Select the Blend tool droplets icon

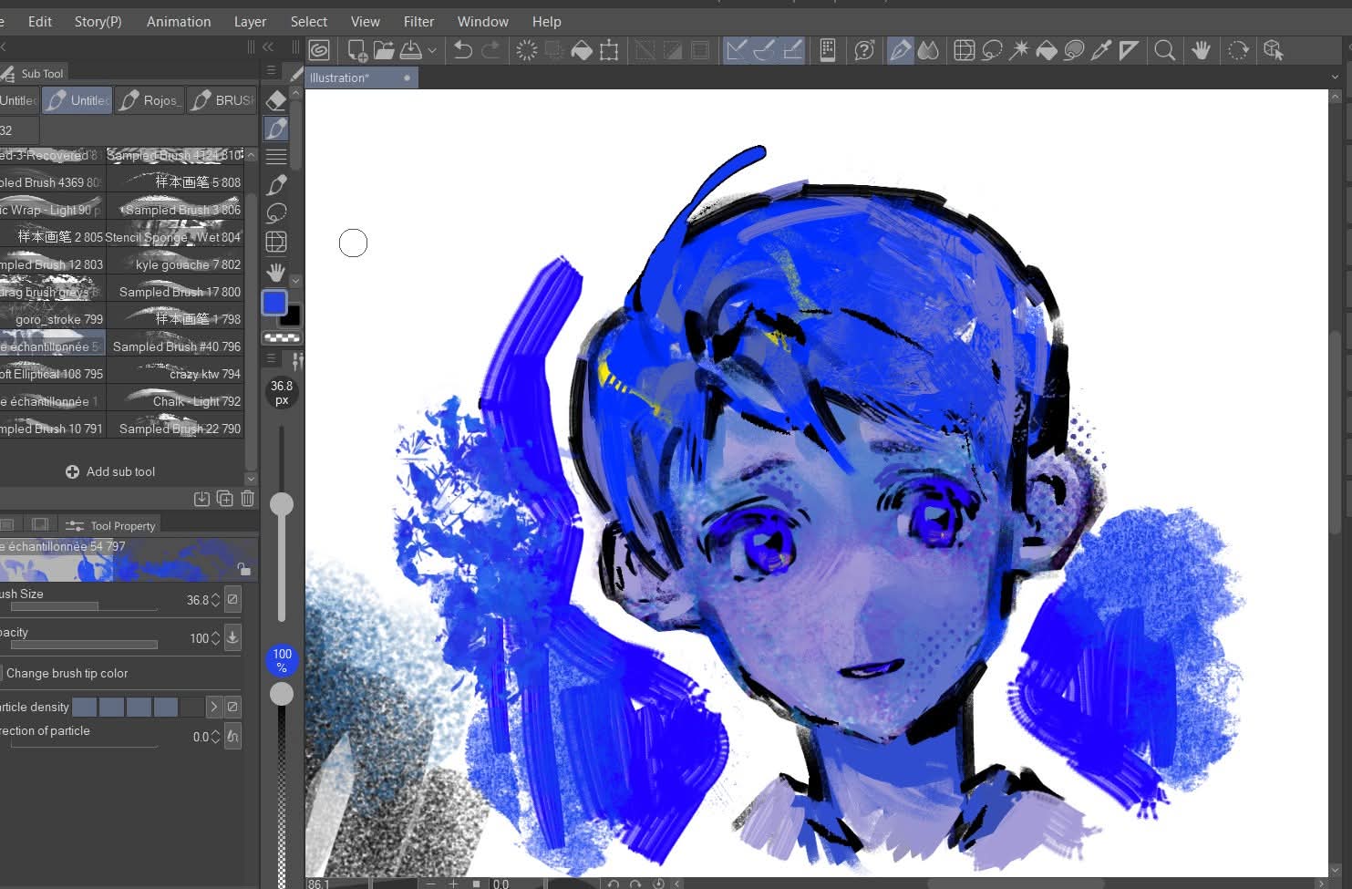coord(928,50)
